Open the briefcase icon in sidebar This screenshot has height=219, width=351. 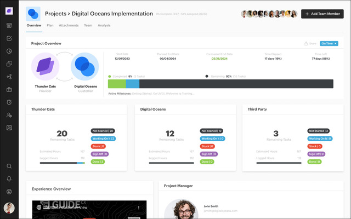coord(9,89)
